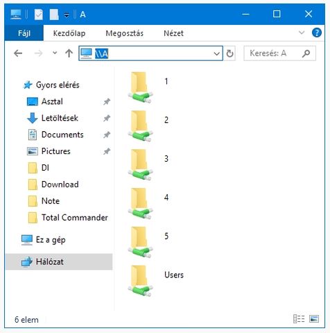Click the search magnifier icon

[306, 53]
